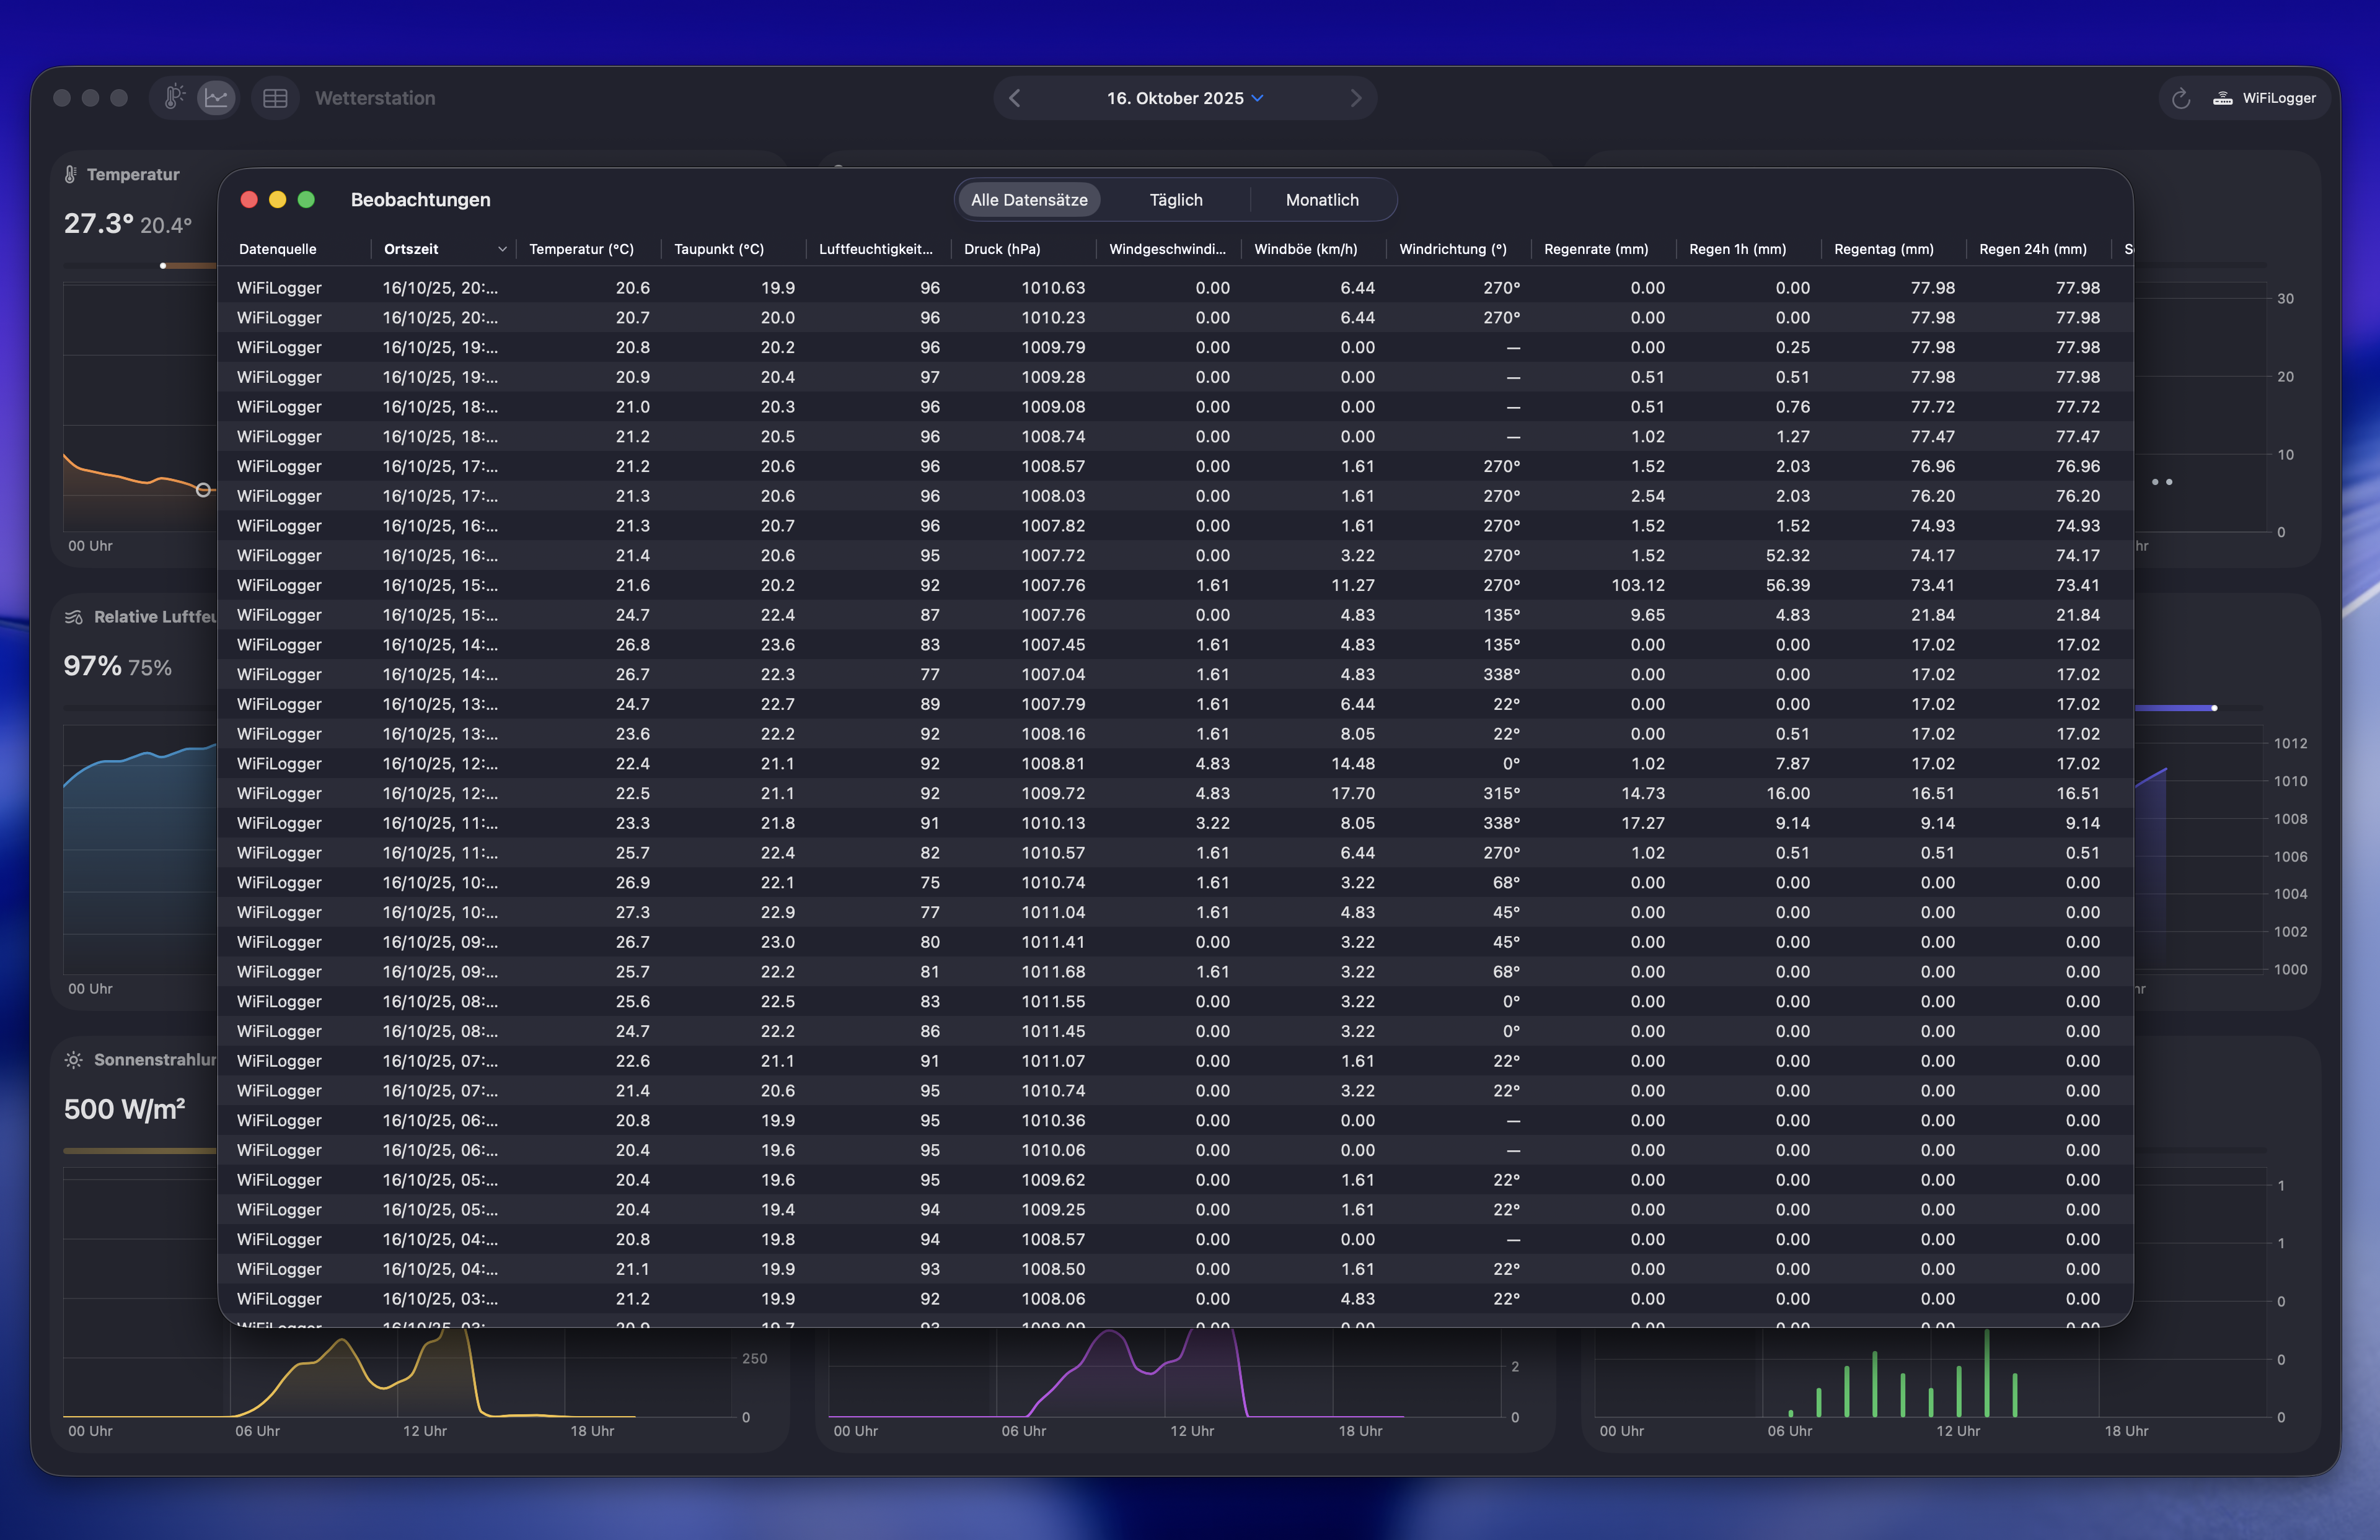Screen dimensions: 2380x1540
Task: Go to previous day arrow
Action: pyautogui.click(x=1015, y=98)
